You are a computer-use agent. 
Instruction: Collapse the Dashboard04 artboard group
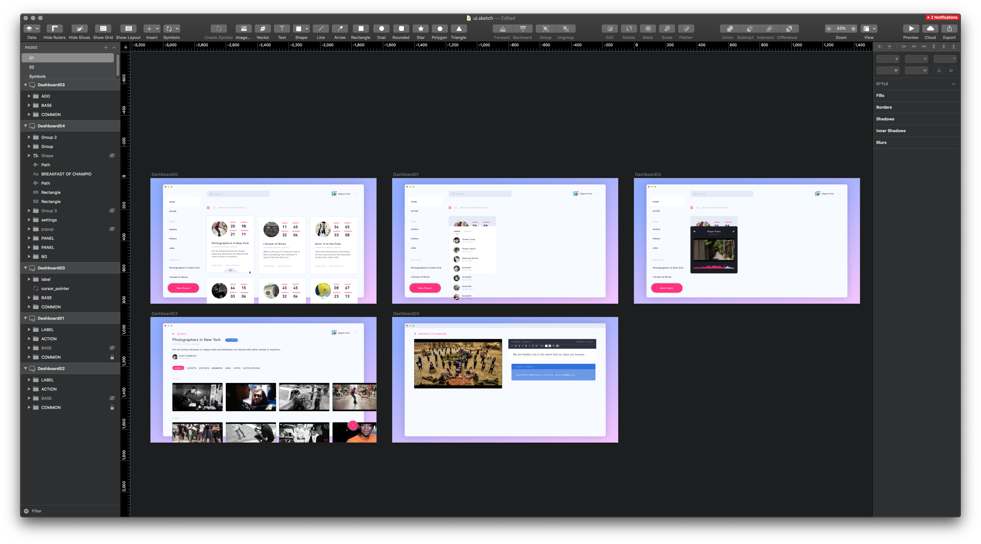(x=25, y=126)
